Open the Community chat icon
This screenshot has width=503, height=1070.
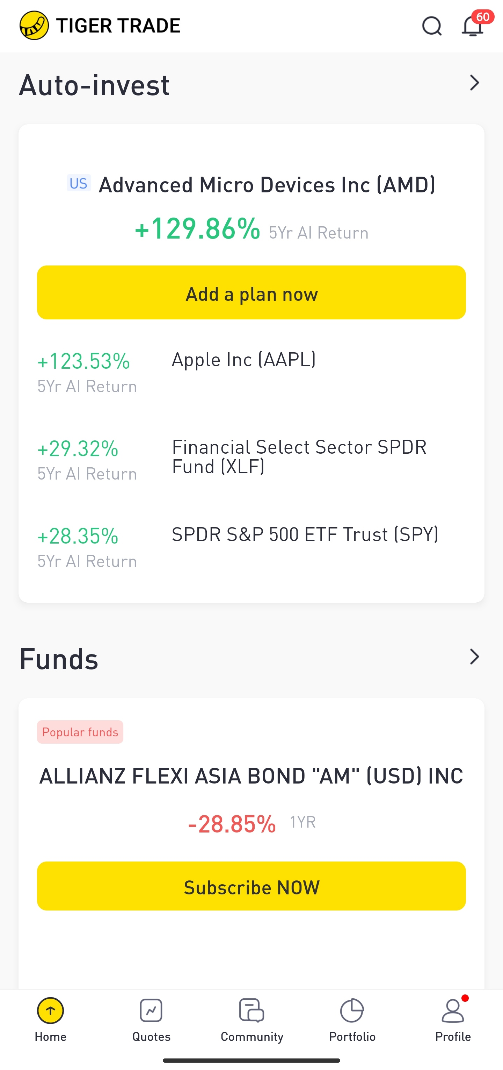pyautogui.click(x=252, y=1010)
